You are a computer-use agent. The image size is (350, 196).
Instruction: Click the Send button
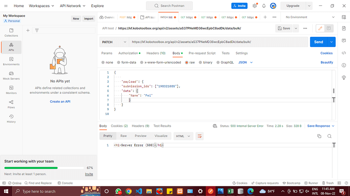318,42
